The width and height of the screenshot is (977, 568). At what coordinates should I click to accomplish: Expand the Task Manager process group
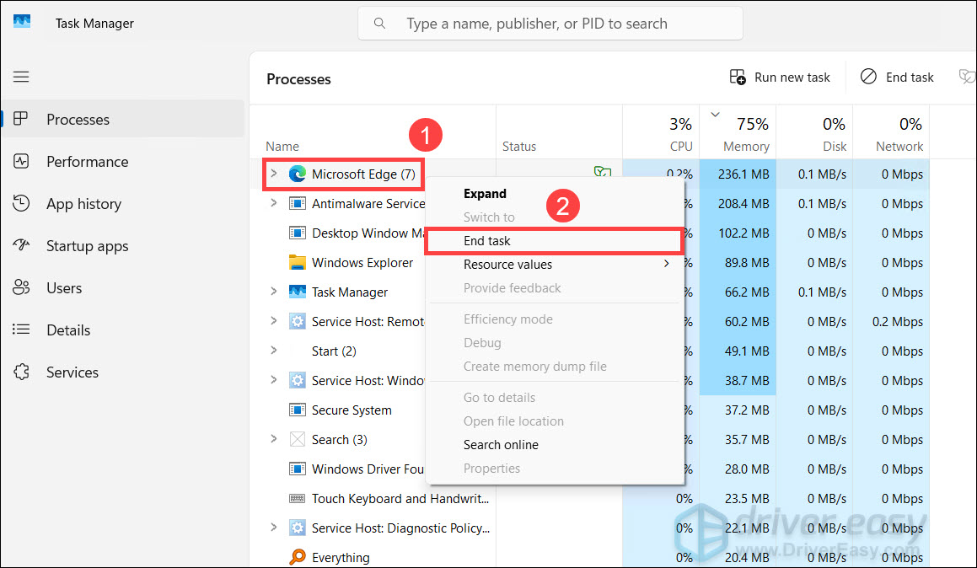pyautogui.click(x=273, y=292)
